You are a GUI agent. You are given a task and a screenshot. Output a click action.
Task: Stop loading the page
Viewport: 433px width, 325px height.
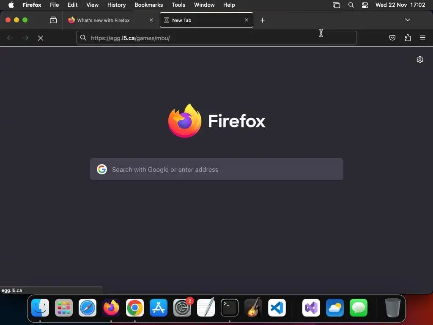click(41, 38)
